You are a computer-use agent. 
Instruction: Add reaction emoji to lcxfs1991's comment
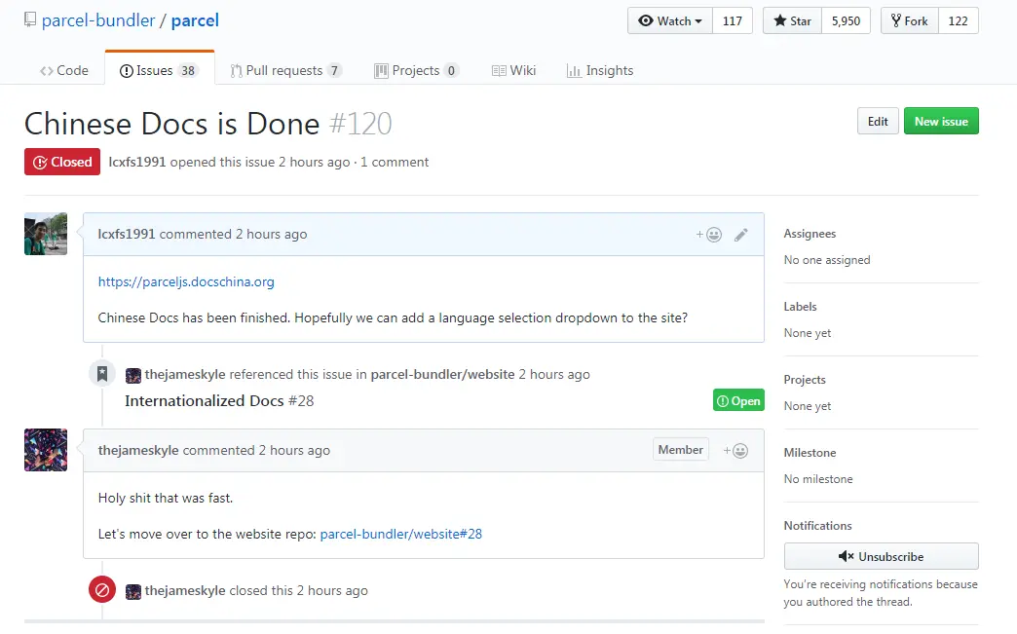[x=709, y=235]
